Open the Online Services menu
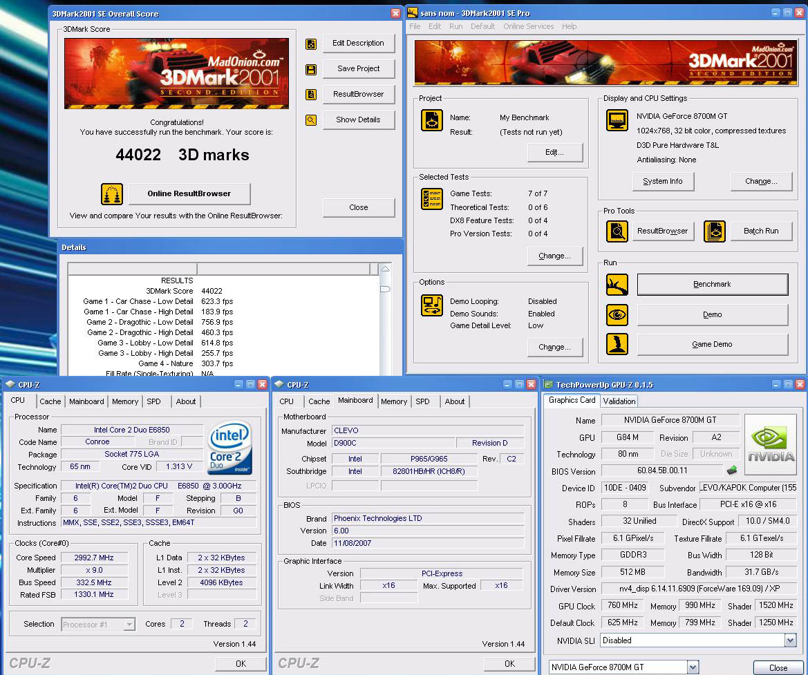Screen dimensions: 808x675 (x=529, y=26)
